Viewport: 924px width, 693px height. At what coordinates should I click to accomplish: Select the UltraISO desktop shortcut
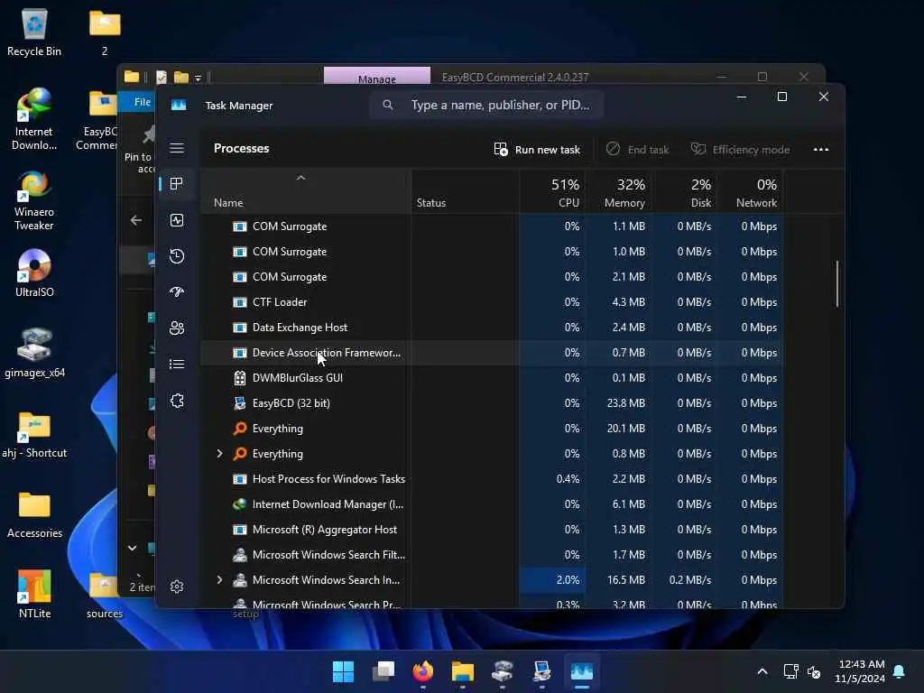tap(34, 273)
